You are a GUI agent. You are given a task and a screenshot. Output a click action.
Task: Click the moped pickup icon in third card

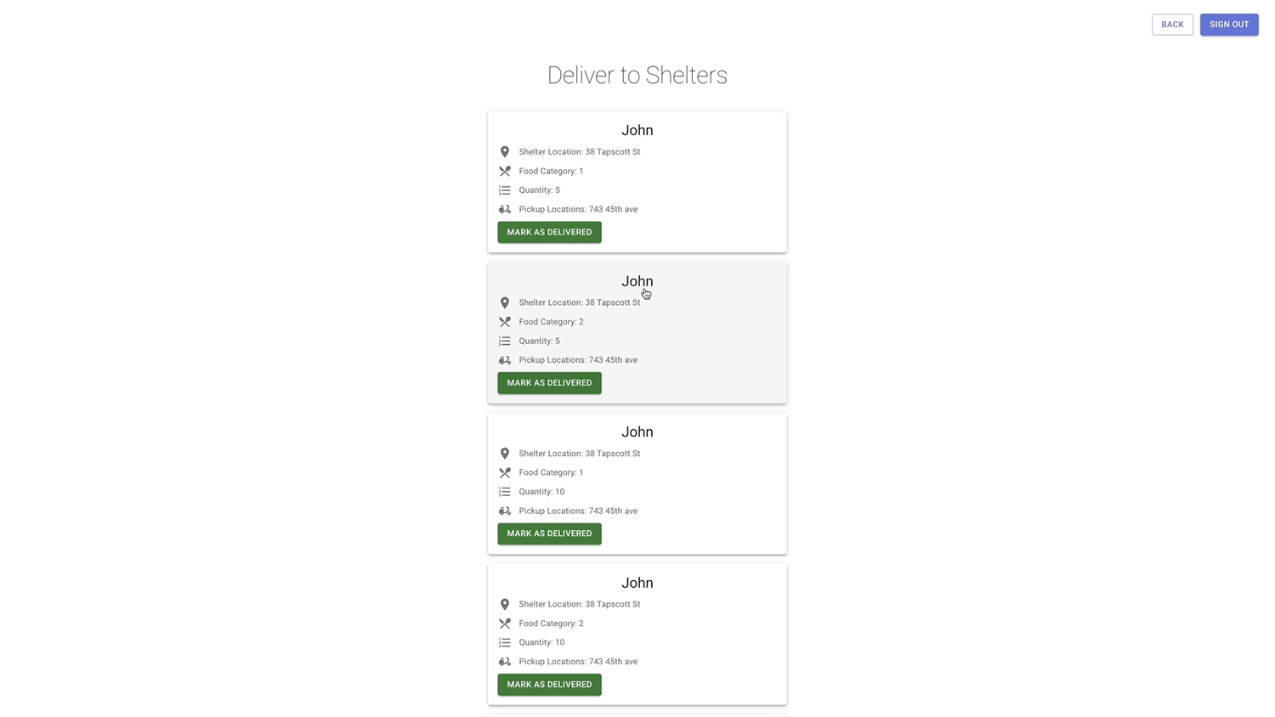pos(505,511)
